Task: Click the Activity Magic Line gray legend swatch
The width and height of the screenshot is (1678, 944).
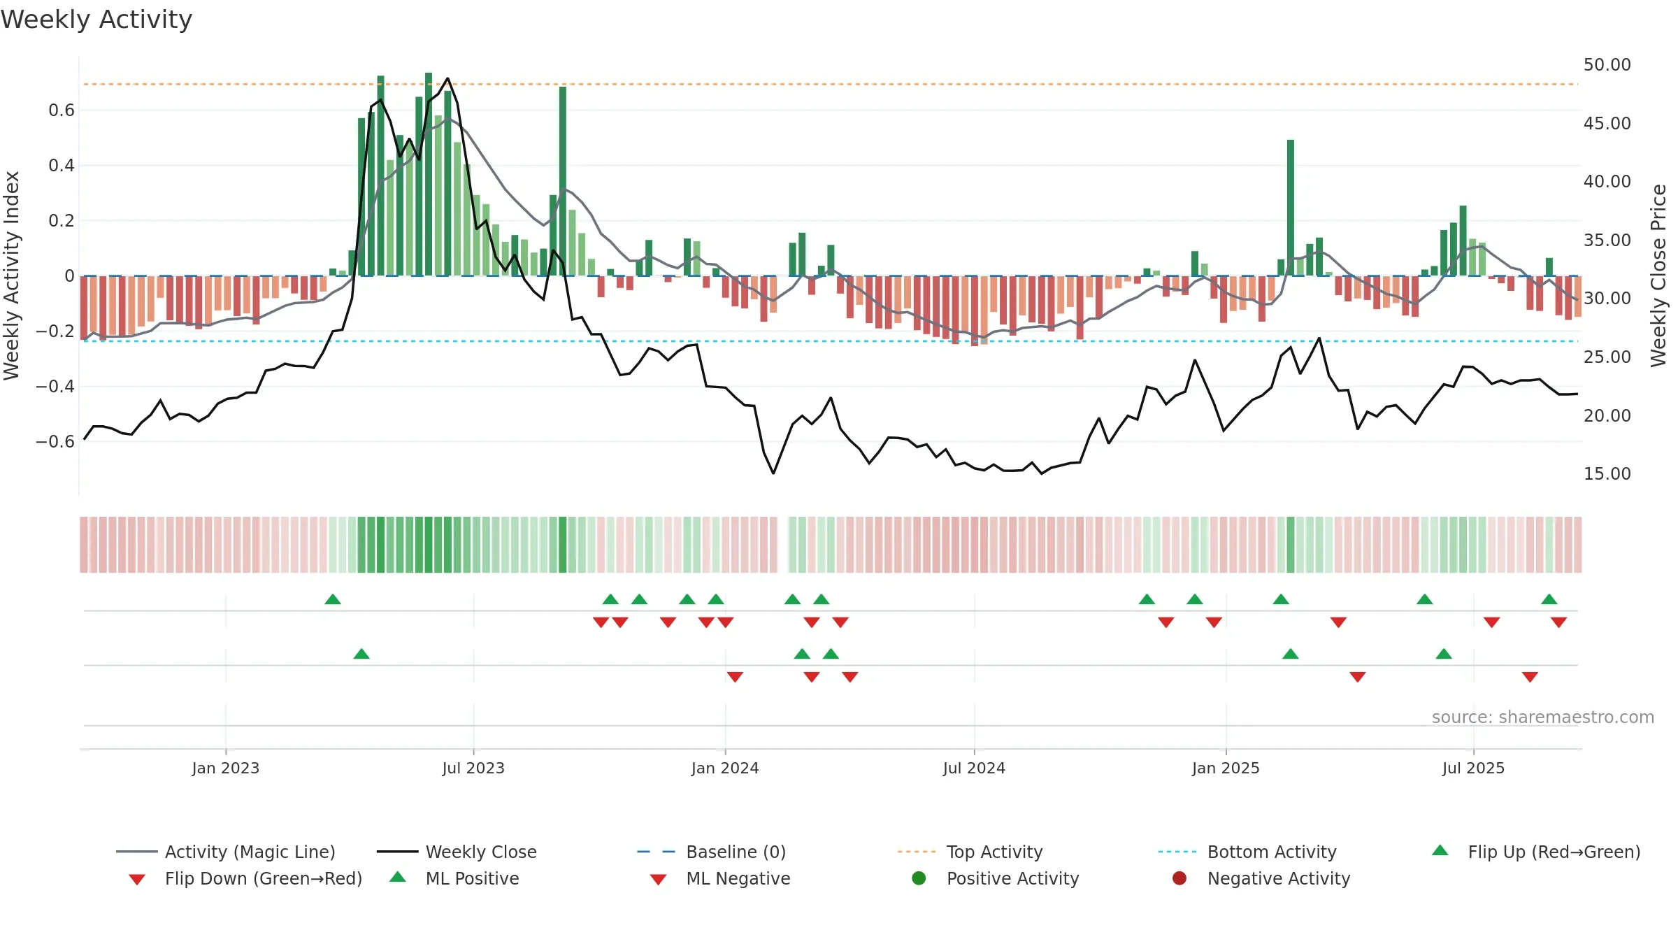Action: 136,852
